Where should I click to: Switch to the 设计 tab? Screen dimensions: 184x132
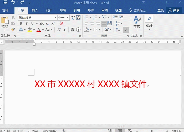point(49,10)
